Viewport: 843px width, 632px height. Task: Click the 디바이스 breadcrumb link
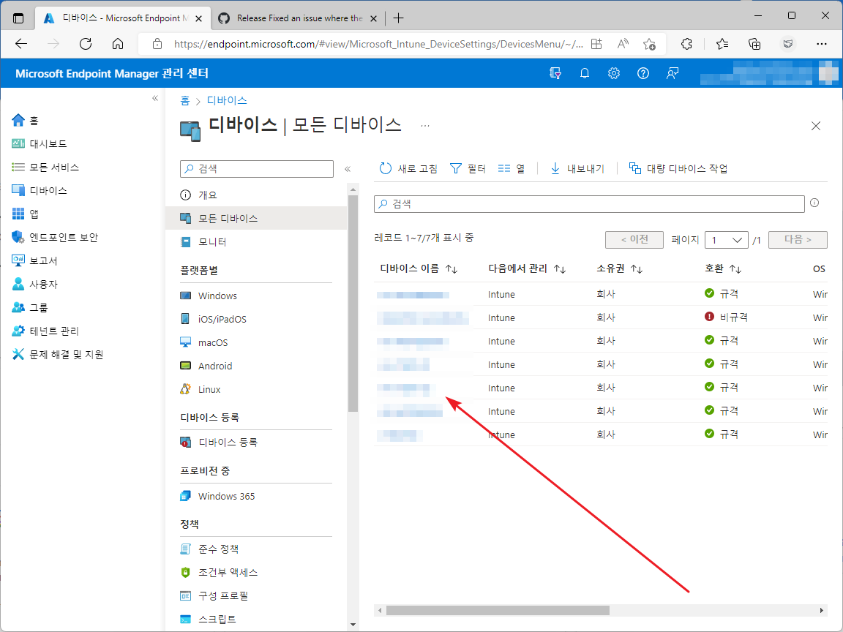pos(227,100)
